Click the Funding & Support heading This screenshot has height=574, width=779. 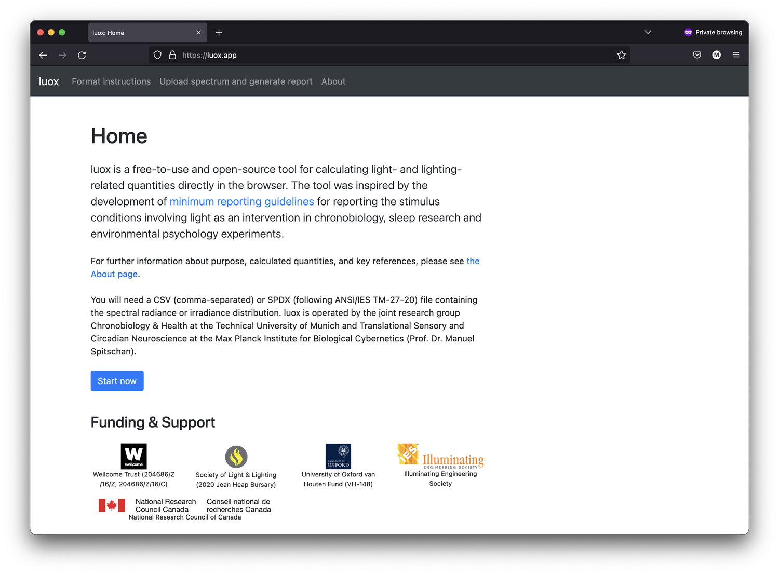(x=153, y=422)
